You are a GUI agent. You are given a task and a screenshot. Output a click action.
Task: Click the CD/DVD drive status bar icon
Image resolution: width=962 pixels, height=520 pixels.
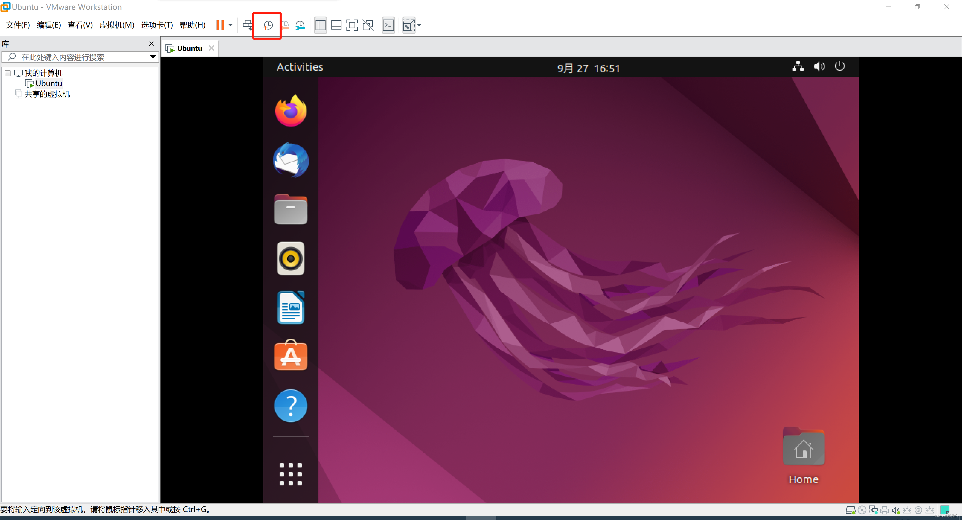tap(862, 510)
